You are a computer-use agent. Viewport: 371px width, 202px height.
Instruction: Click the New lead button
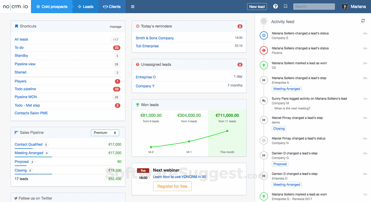257,6
